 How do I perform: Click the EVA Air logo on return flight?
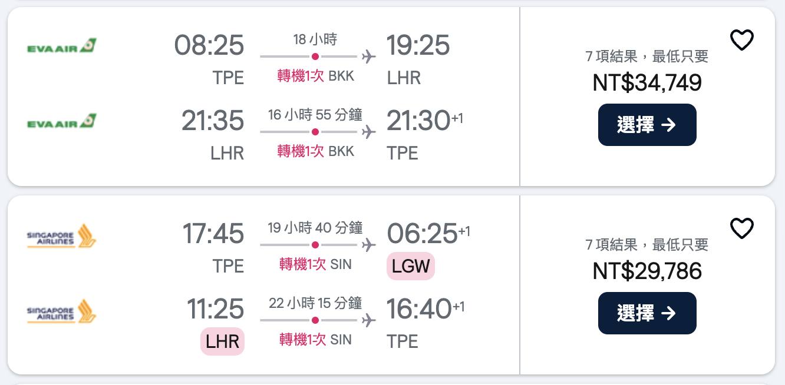pos(62,122)
